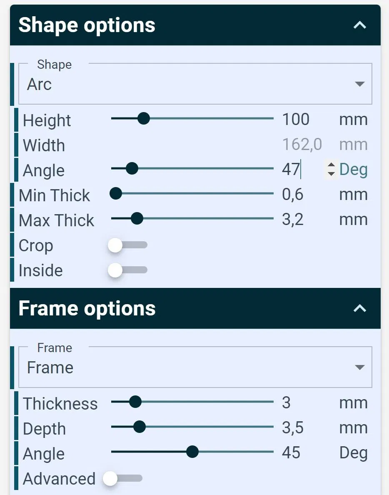This screenshot has height=495, width=389.
Task: Click the frame Depth slider handle
Action: point(140,427)
